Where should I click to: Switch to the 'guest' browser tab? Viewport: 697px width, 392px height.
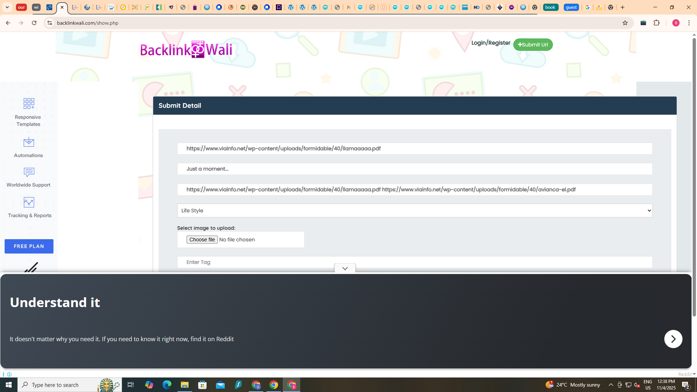point(571,7)
